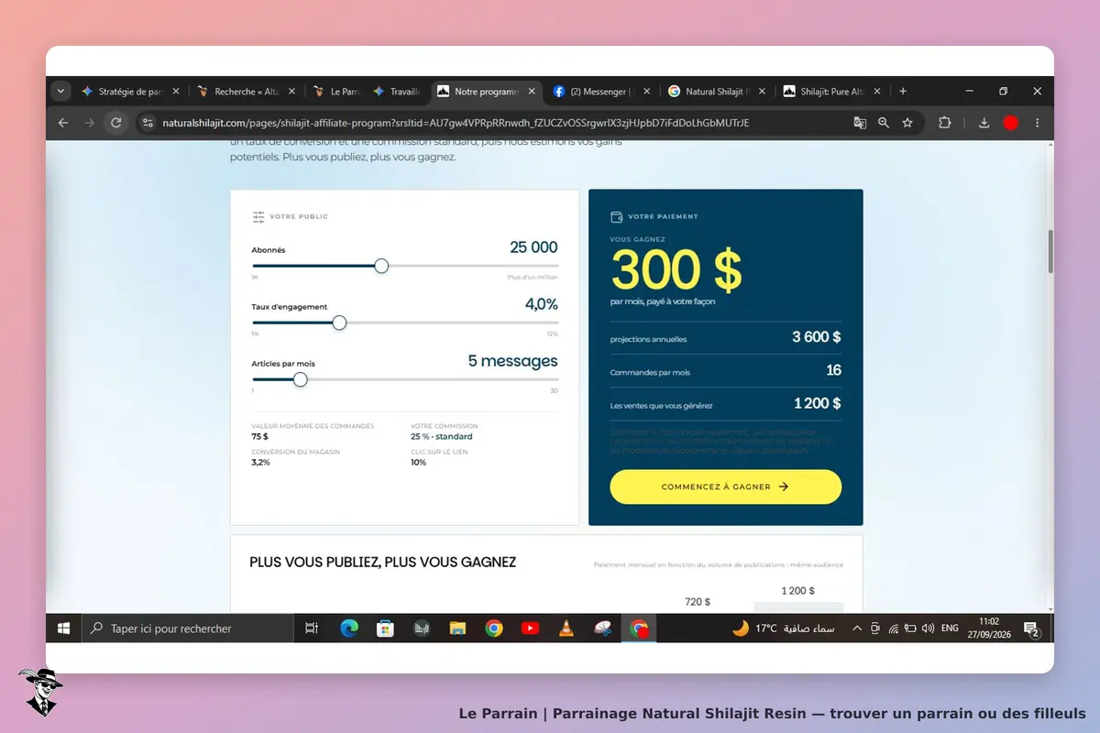Screen dimensions: 1100x733
Task: Switch to the Recherche « Alta tab
Action: tap(247, 92)
